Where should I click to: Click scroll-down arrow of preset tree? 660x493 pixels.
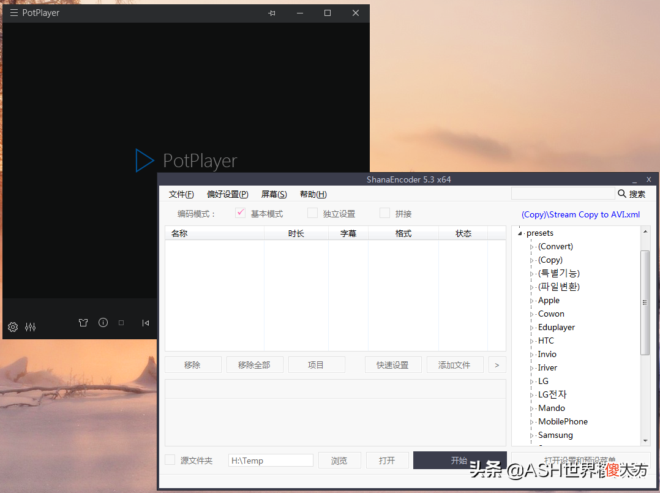645,441
